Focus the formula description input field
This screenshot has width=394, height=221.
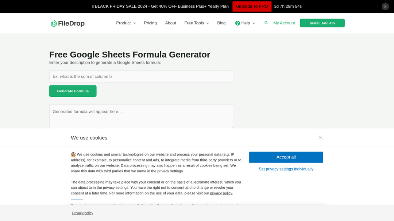pyautogui.click(x=142, y=77)
